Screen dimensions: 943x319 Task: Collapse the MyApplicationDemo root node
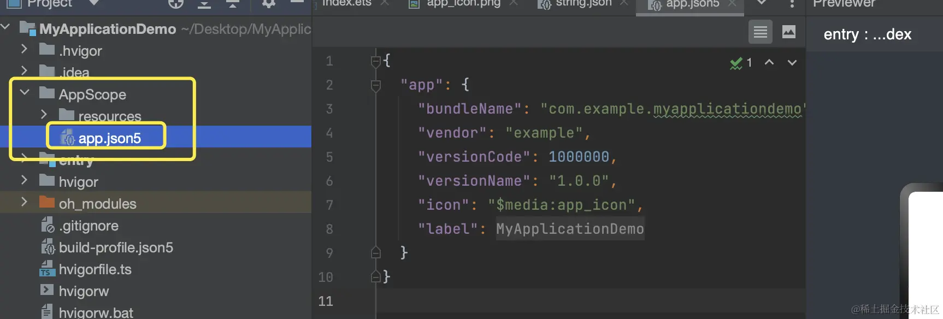tap(6, 27)
